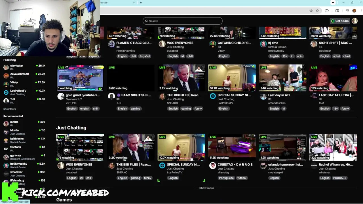The height and width of the screenshot is (204, 363).
Task: Click the green K coin icon
Action: tap(333, 21)
